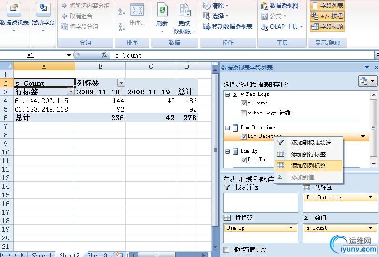Click 清除 (Clear) in the ribbon
The height and width of the screenshot is (257, 379).
coord(215,5)
